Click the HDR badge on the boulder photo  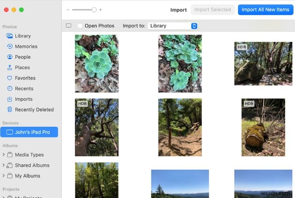pyautogui.click(x=242, y=47)
